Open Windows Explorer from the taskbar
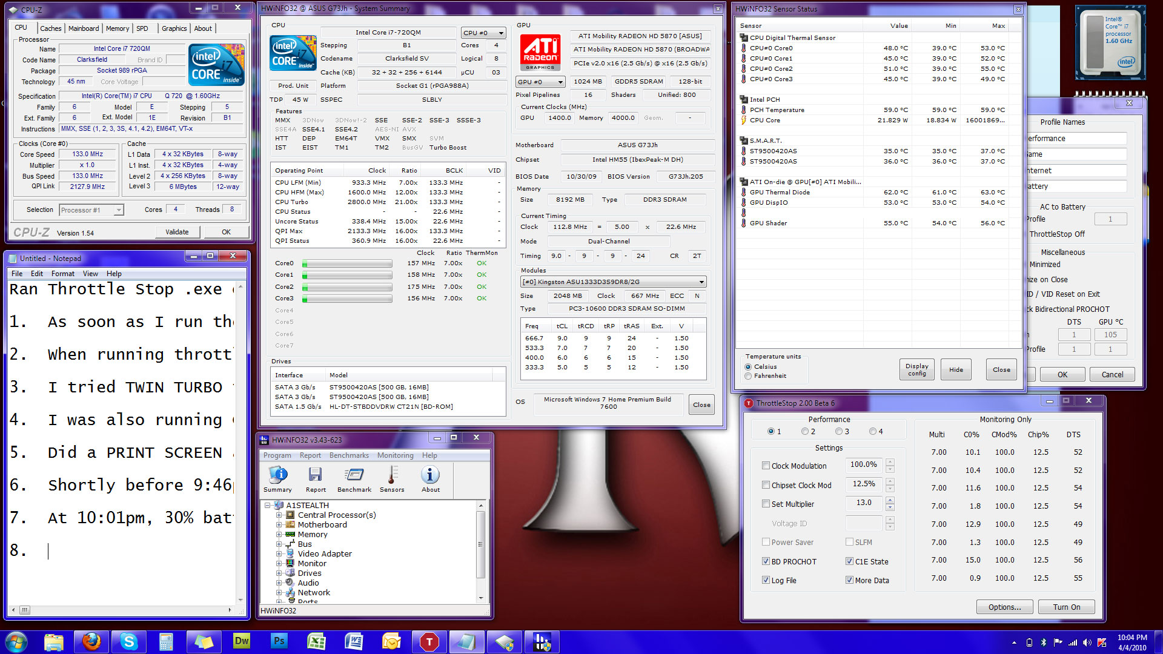The width and height of the screenshot is (1163, 654). coord(54,642)
